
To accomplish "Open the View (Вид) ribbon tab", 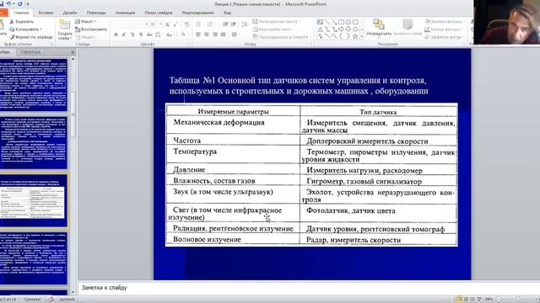I will [x=227, y=13].
